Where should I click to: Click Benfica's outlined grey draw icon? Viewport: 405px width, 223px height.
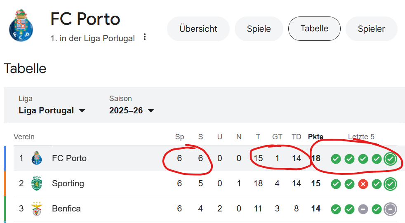pos(390,209)
